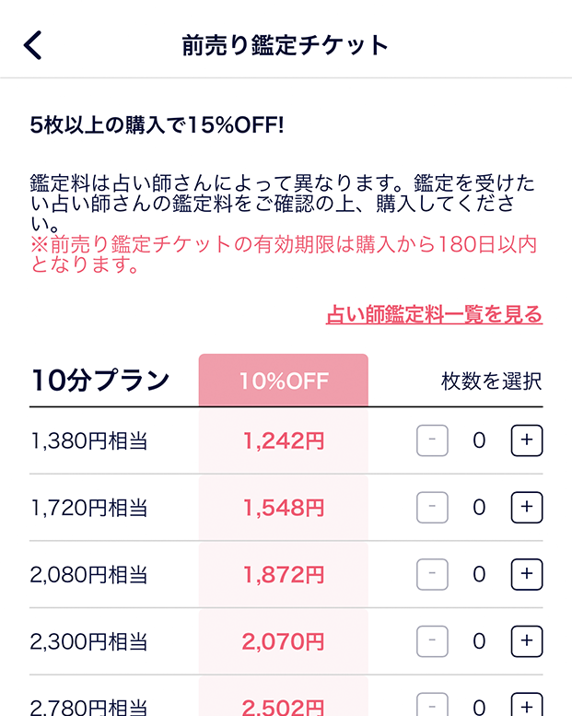The height and width of the screenshot is (716, 572).
Task: Increase quantity for 2,780円相当 ticket
Action: pyautogui.click(x=527, y=706)
